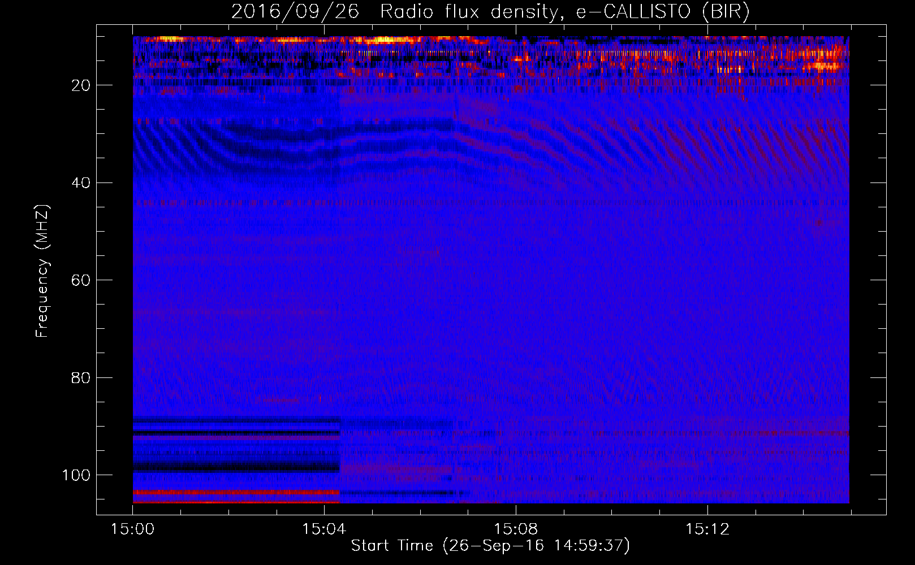Click the 40 frequency tick label
The width and height of the screenshot is (915, 565).
[81, 183]
